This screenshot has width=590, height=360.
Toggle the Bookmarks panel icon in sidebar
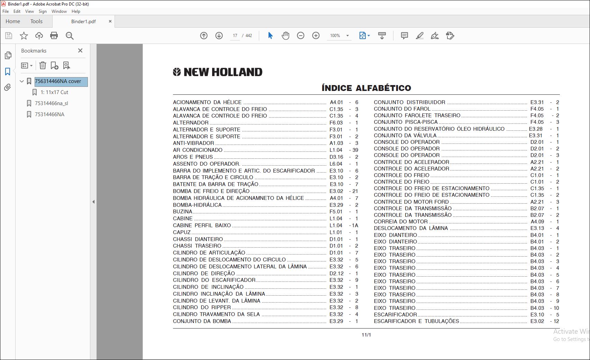8,72
